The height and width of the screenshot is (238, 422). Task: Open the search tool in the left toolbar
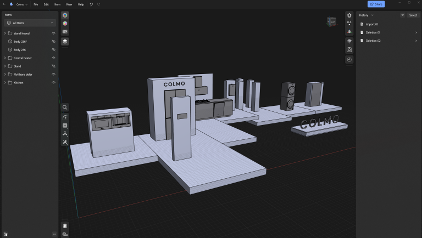(x=65, y=107)
